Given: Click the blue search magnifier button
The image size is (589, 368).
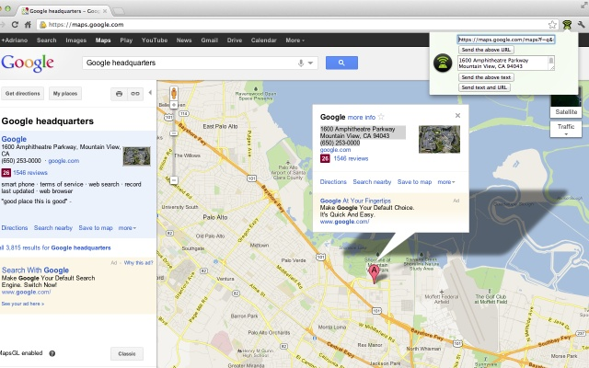Looking at the screenshot, I should (341, 63).
